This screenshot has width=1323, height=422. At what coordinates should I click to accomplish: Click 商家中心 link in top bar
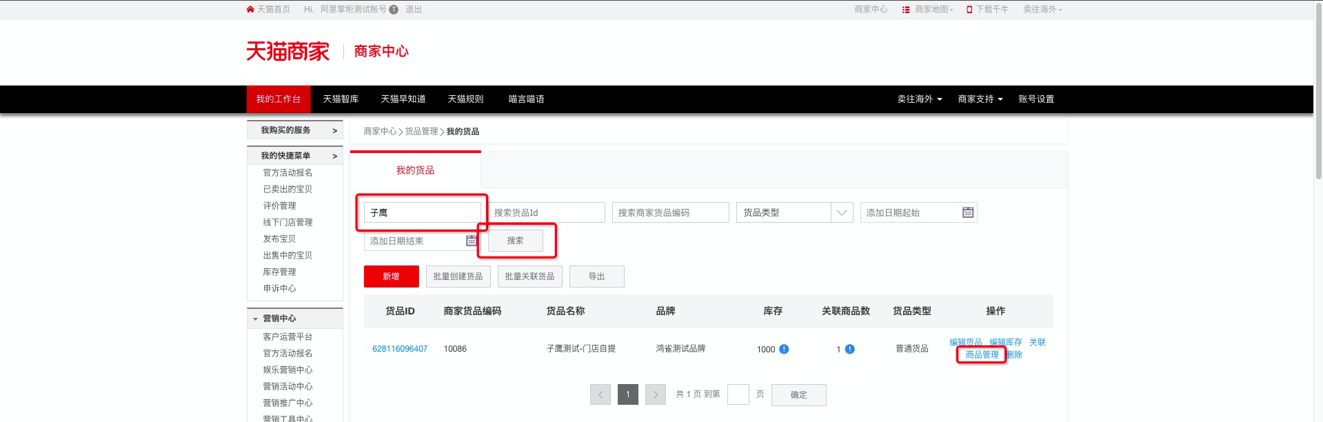[x=871, y=10]
